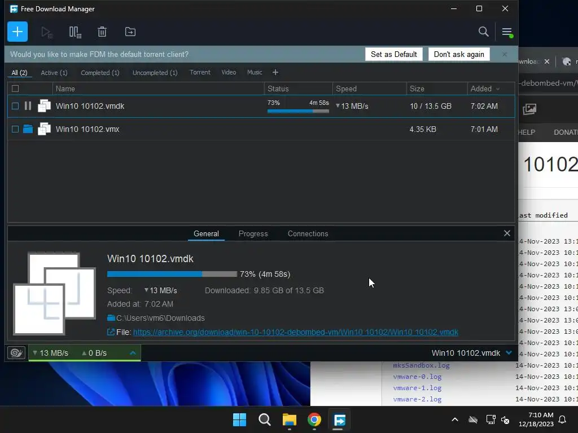The height and width of the screenshot is (433, 578).
Task: Click the Set as Default button
Action: [x=393, y=54]
